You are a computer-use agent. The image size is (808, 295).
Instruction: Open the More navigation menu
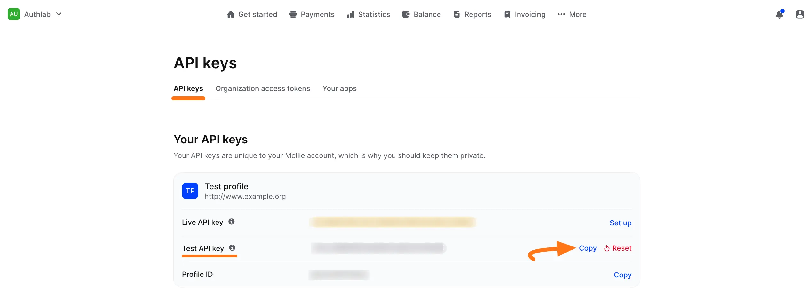click(x=572, y=14)
